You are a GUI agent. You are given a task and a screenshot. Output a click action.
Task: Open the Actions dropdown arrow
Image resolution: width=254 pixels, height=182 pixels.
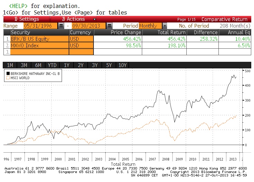tap(95, 19)
